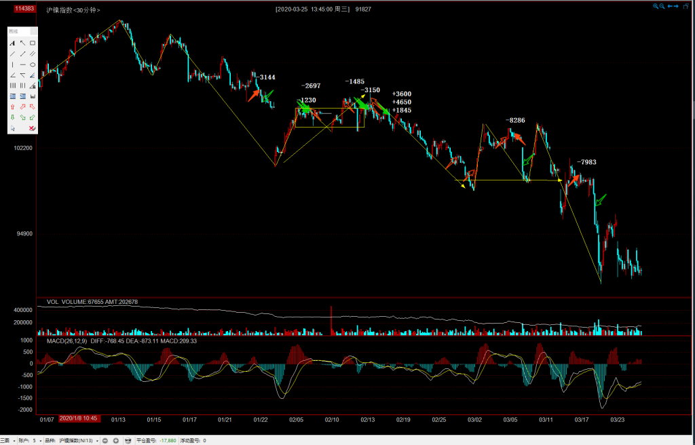
Task: Expand the 品种 沪镍指数(NI13) dropdown
Action: pyautogui.click(x=98, y=440)
